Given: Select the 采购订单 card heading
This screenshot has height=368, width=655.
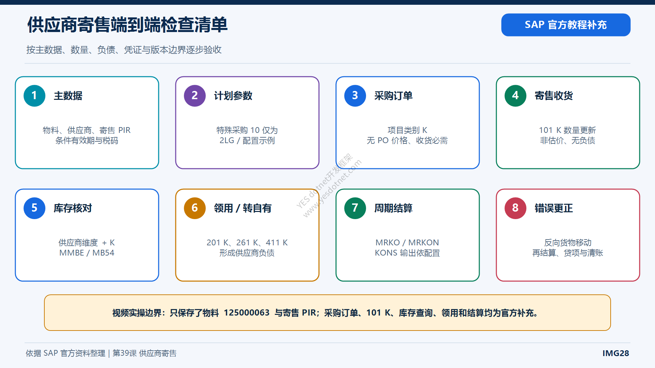Looking at the screenshot, I should coord(394,96).
